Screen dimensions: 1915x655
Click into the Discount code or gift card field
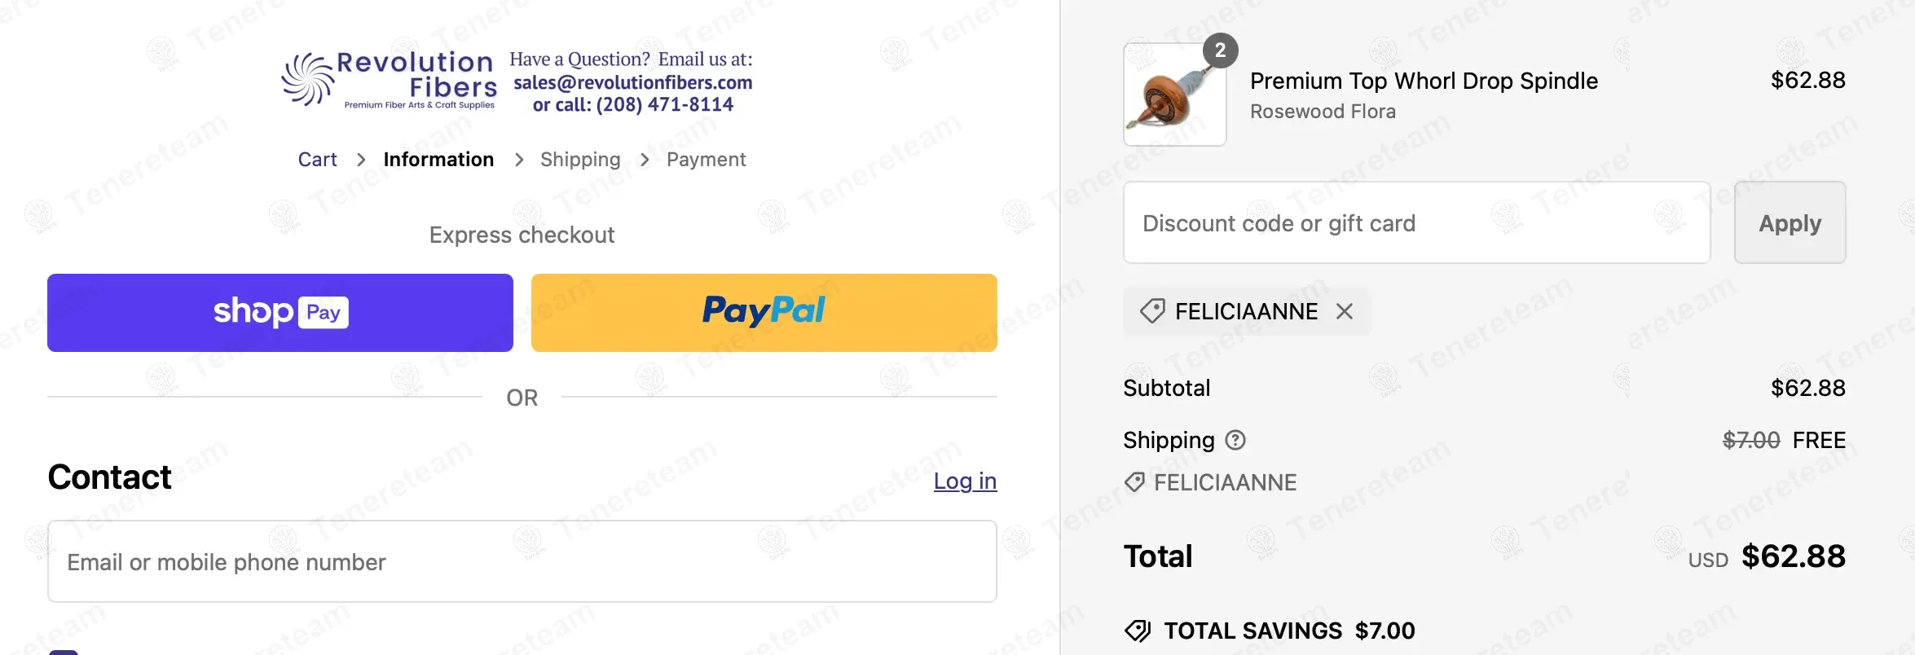(x=1416, y=223)
